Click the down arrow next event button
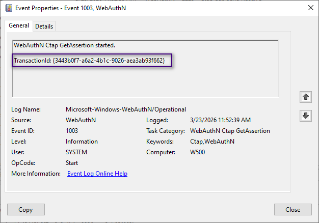Screen dimensions: 319x223 pos(305,116)
